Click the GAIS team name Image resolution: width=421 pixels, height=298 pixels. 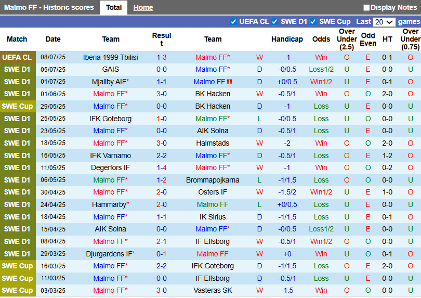click(x=110, y=69)
